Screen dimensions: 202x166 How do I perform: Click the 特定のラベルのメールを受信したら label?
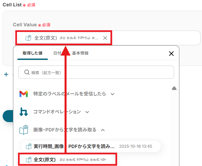click(x=70, y=94)
